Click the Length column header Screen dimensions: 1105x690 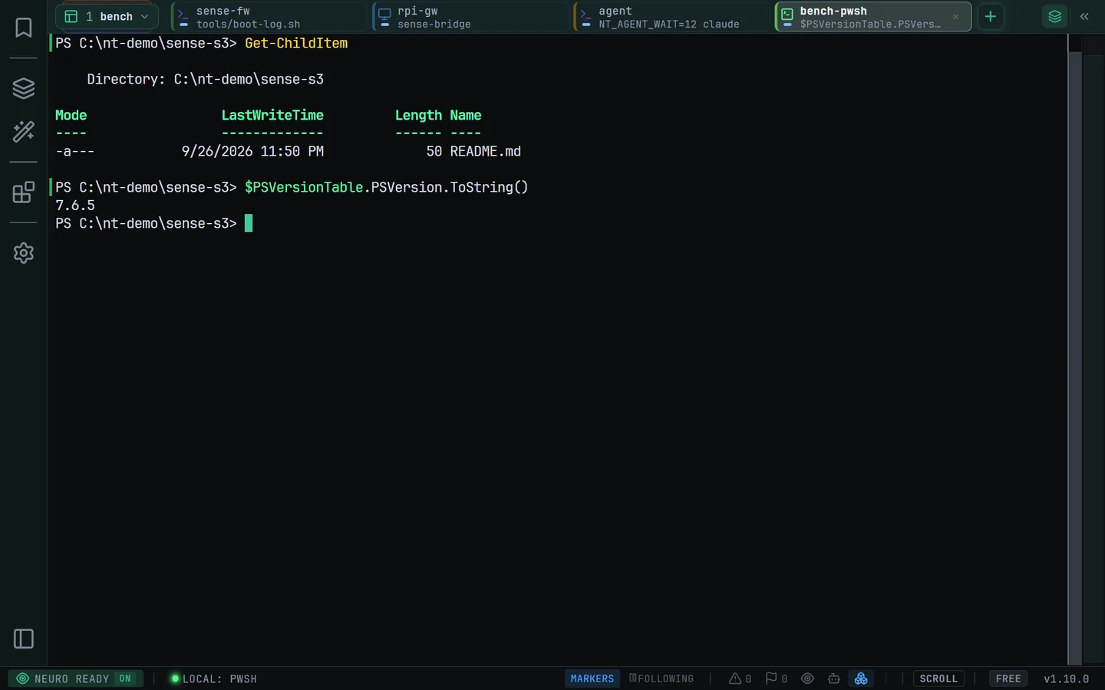[x=418, y=116]
